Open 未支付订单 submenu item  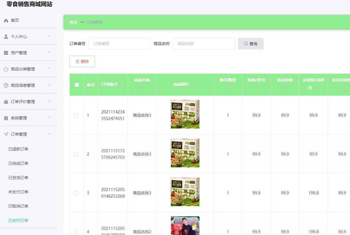[18, 192]
